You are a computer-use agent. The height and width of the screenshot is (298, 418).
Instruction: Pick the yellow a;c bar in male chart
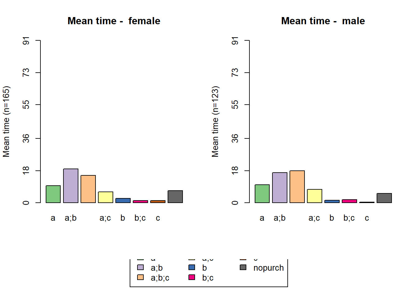314,196
